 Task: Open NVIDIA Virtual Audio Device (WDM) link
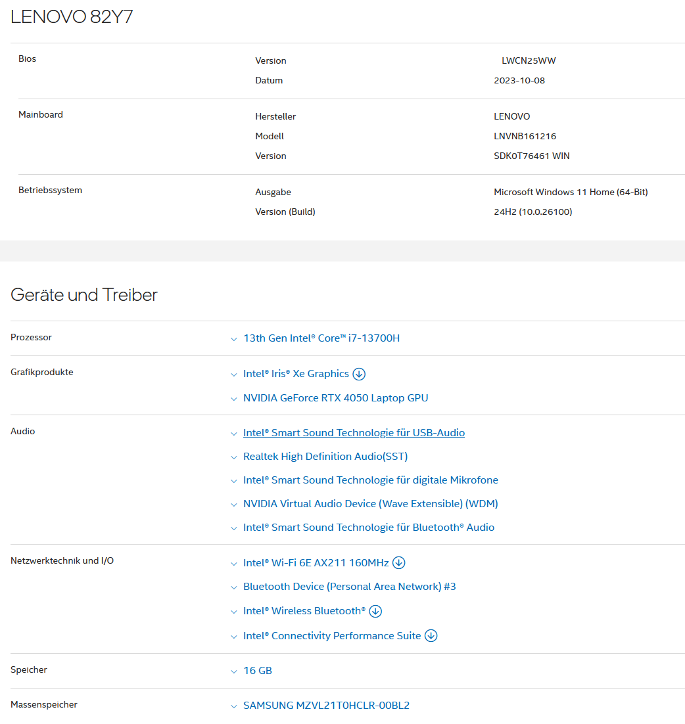(x=371, y=504)
